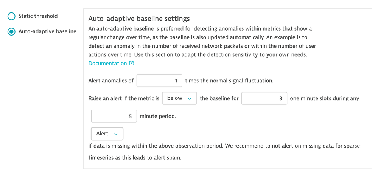Click the chevron arrow in the below dropdown
This screenshot has height=171, width=378.
tap(189, 99)
